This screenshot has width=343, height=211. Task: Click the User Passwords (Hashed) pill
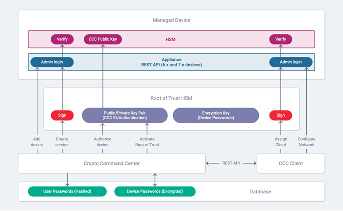tap(67, 191)
